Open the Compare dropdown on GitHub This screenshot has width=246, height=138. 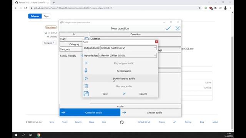[x=49, y=43]
